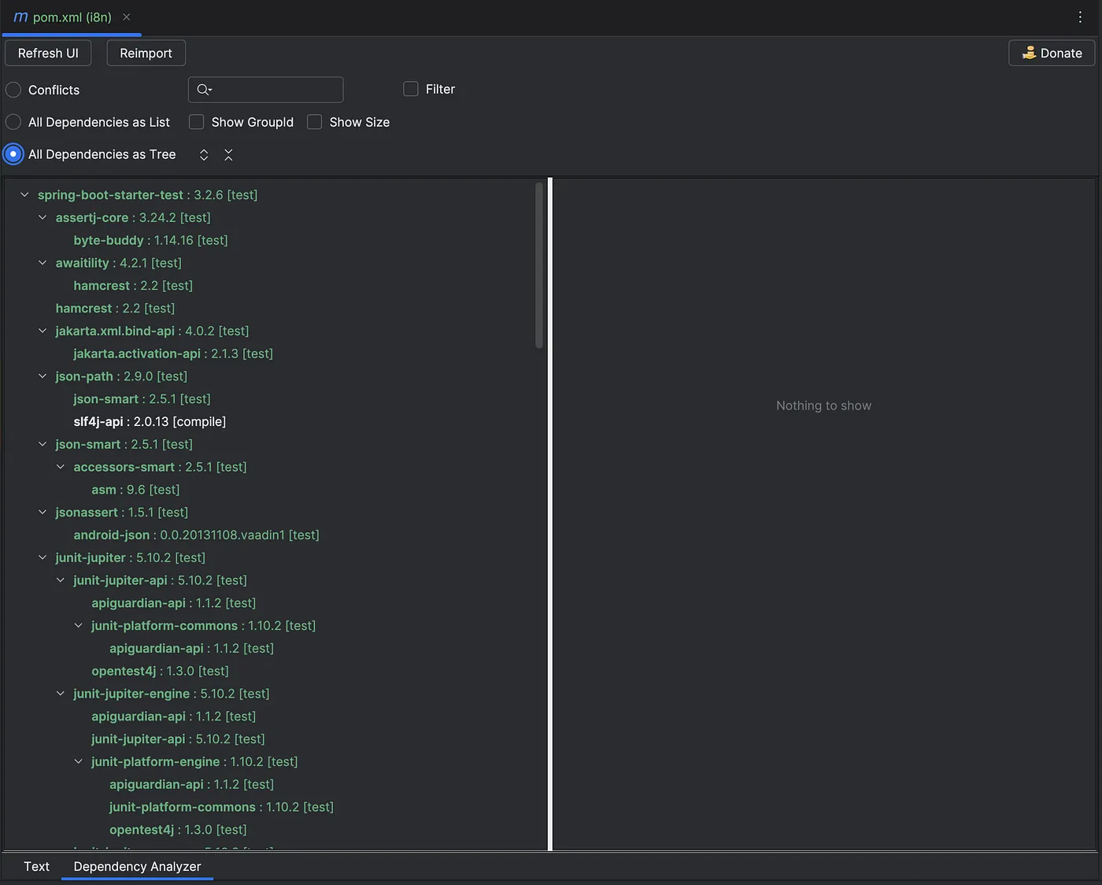Close the pom.xml (i8n) tab

[x=127, y=17]
